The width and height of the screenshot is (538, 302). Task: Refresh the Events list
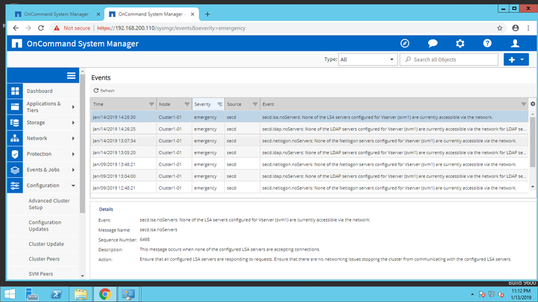(x=104, y=90)
